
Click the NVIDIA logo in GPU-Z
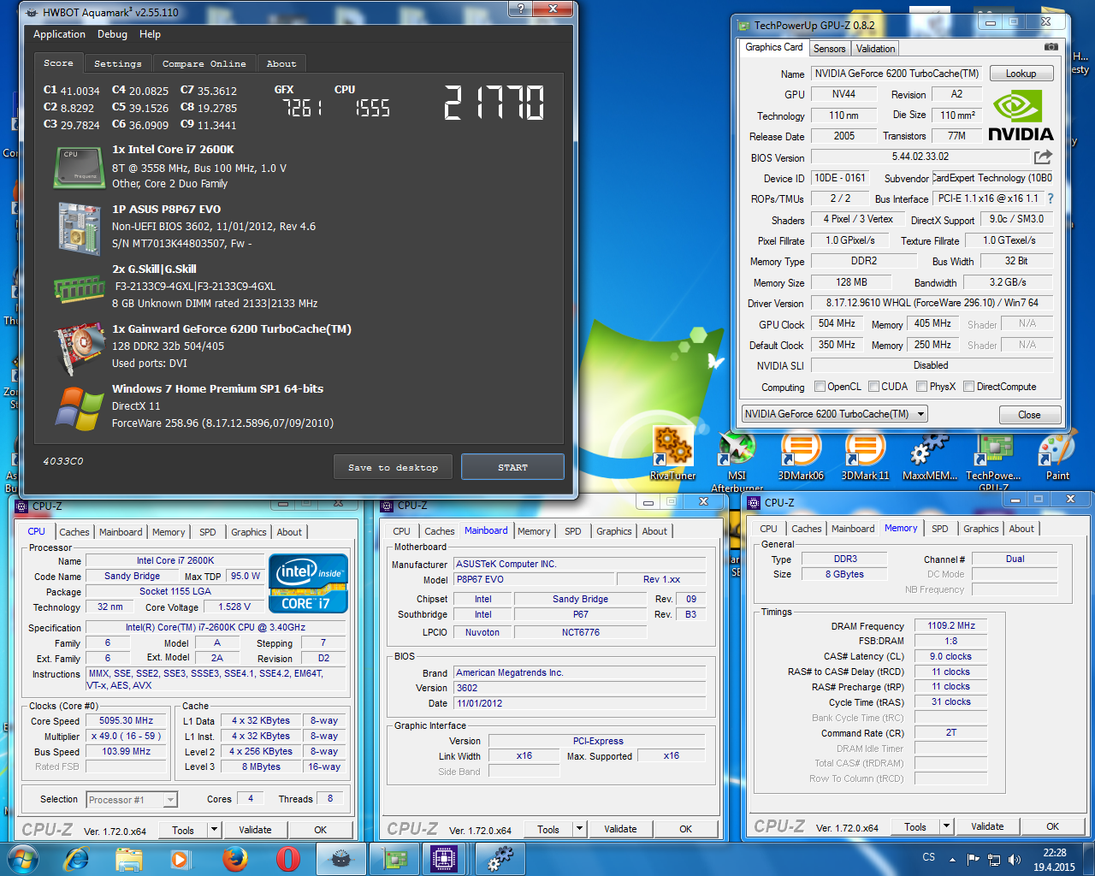(1021, 114)
